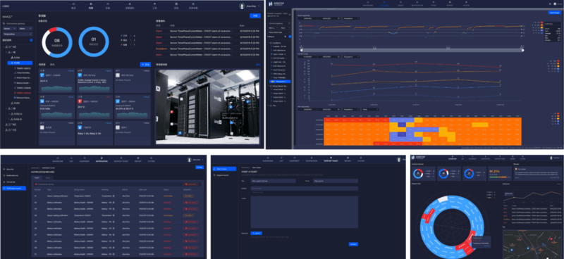This screenshot has width=564, height=259.
Task: Click Jhon Doe avatar in server-room dashboard
Action: 242,6
